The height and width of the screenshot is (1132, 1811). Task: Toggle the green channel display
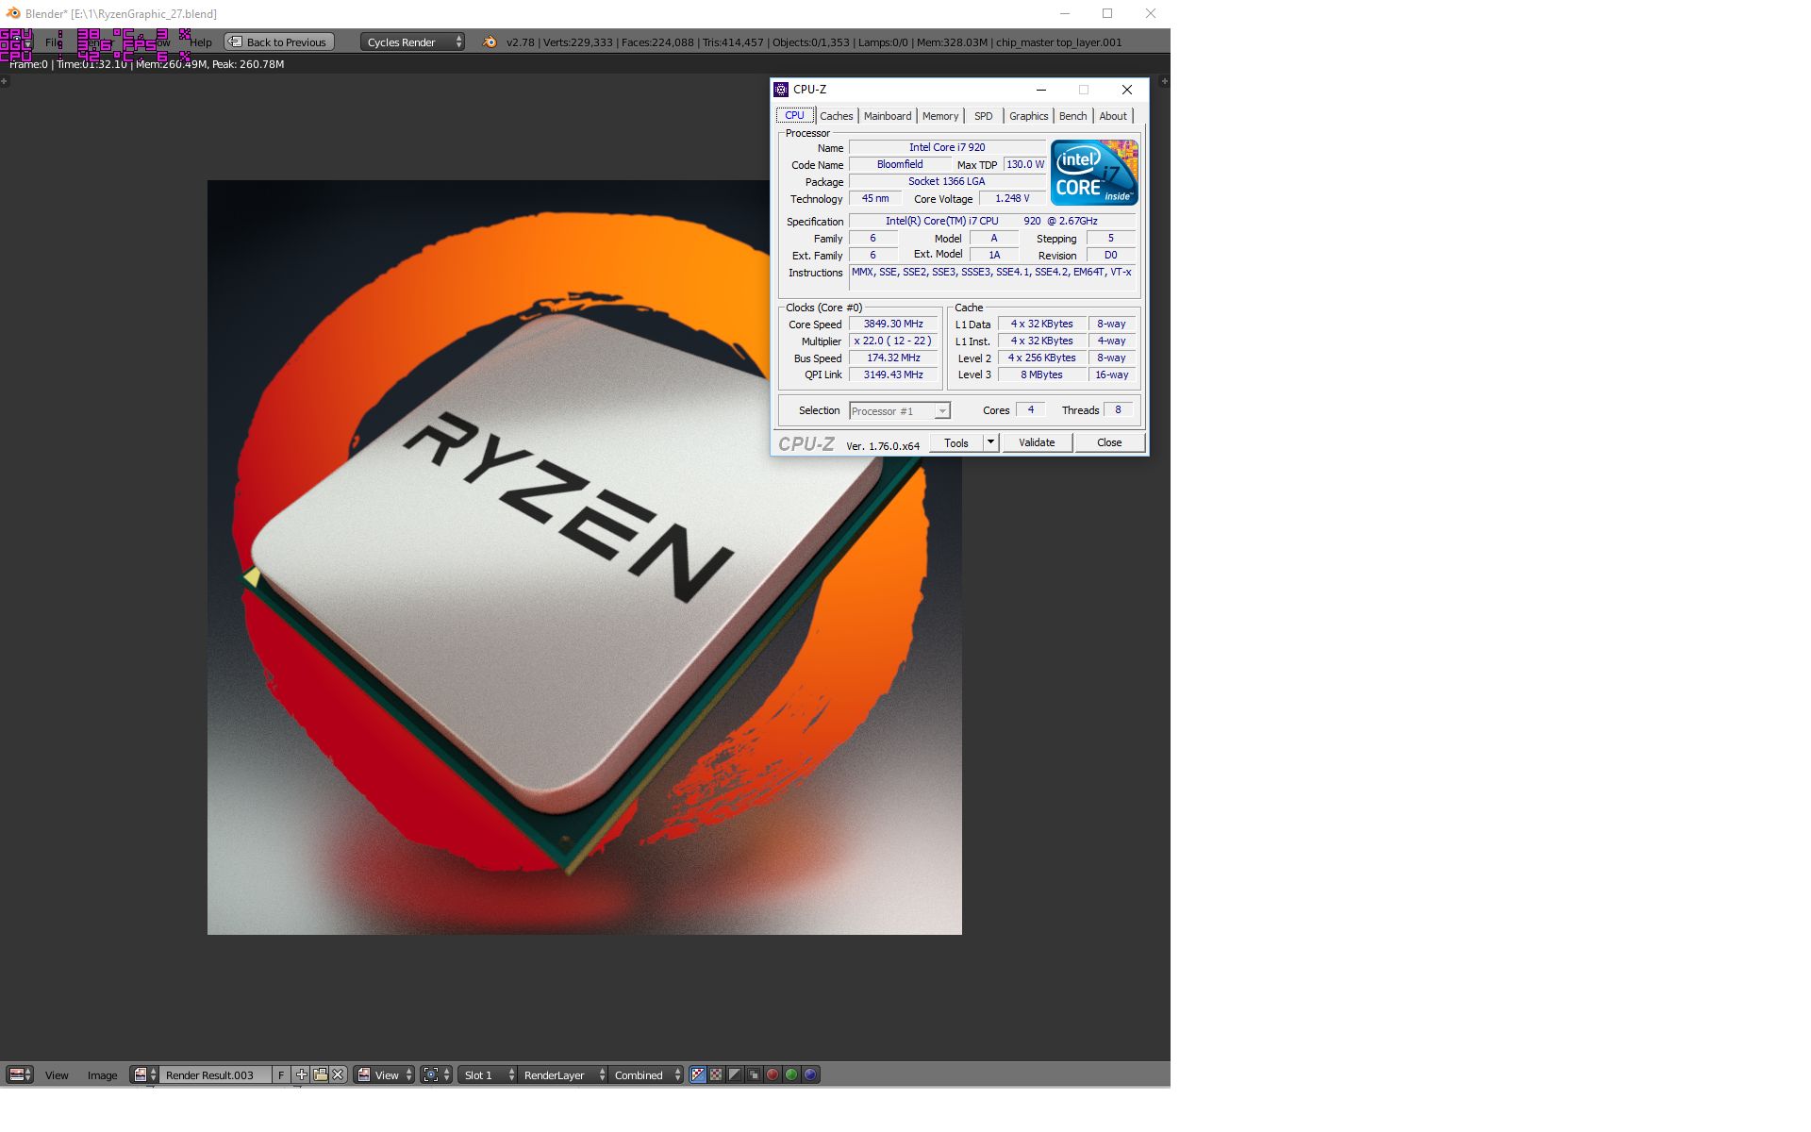pos(791,1074)
